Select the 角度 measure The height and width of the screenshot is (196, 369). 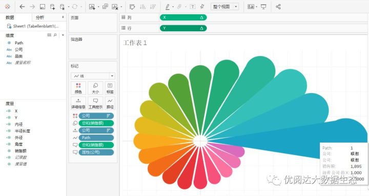[x=18, y=144]
